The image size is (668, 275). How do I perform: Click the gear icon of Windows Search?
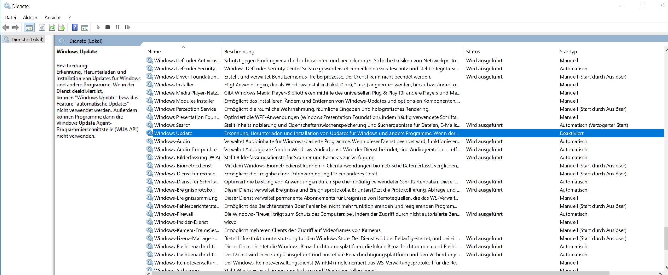coord(150,125)
